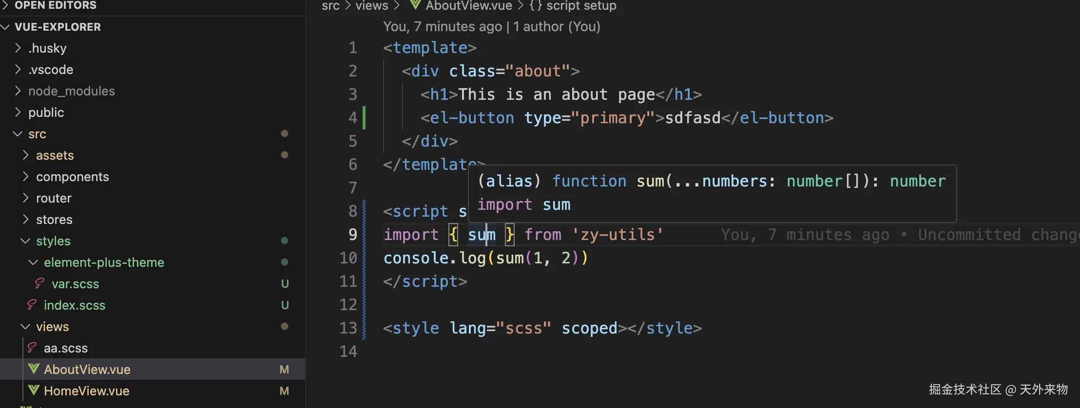Click the Vue icon beside AboutView.vue
The image size is (1080, 408).
(34, 369)
